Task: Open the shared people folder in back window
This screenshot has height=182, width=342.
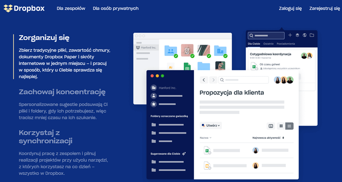Action: tap(171, 51)
